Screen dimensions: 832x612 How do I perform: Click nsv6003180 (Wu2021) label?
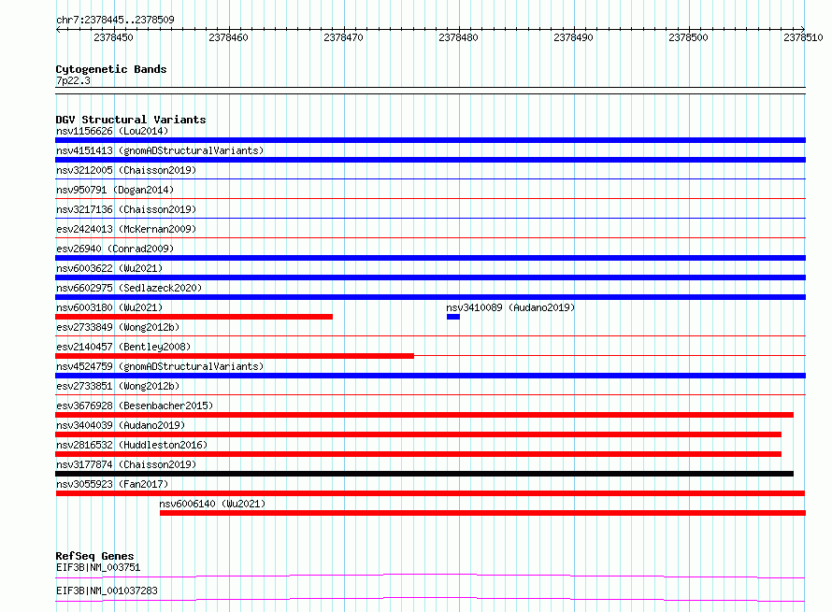click(109, 307)
